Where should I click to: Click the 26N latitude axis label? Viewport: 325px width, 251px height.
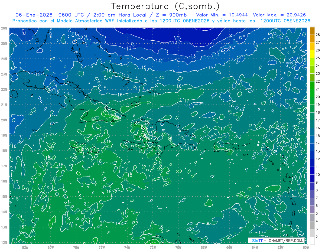coord(4,28)
